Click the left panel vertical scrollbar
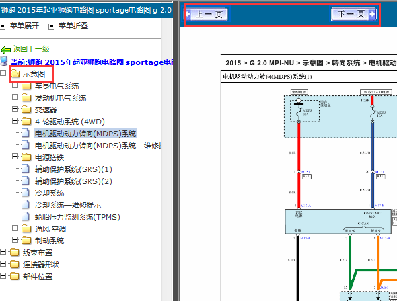This screenshot has height=301, width=397. (x=166, y=159)
